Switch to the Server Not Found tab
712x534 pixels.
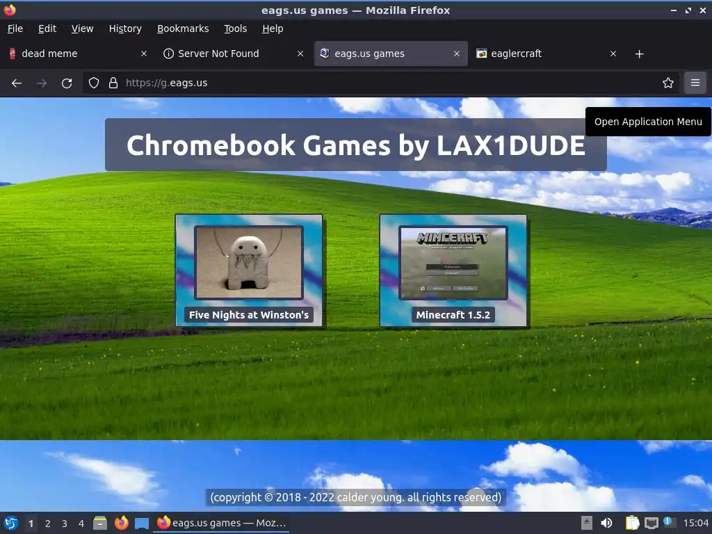tap(234, 54)
